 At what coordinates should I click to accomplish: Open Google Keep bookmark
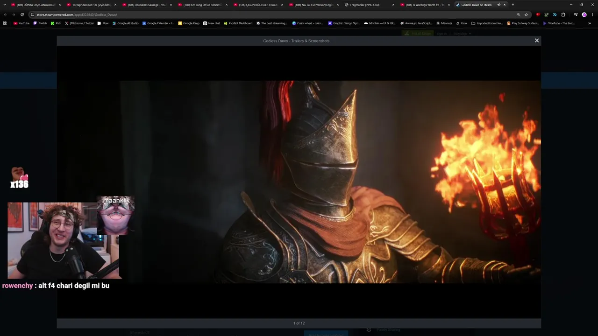click(189, 23)
